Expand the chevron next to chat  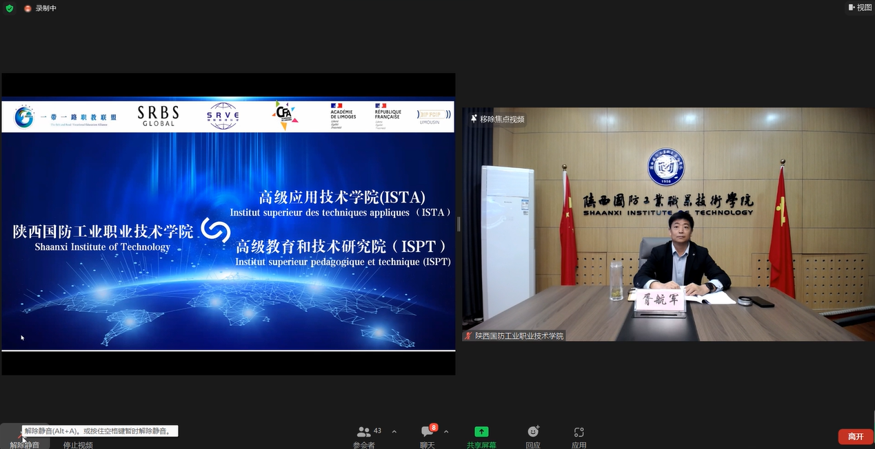pyautogui.click(x=446, y=432)
